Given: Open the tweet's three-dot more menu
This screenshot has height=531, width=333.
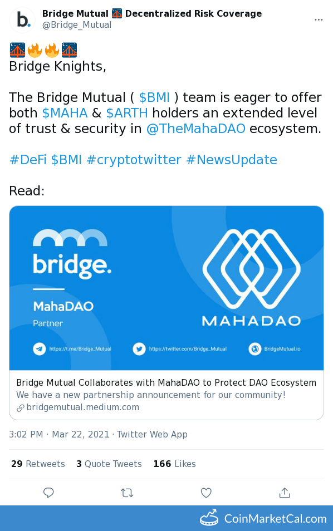Looking at the screenshot, I should point(319,19).
